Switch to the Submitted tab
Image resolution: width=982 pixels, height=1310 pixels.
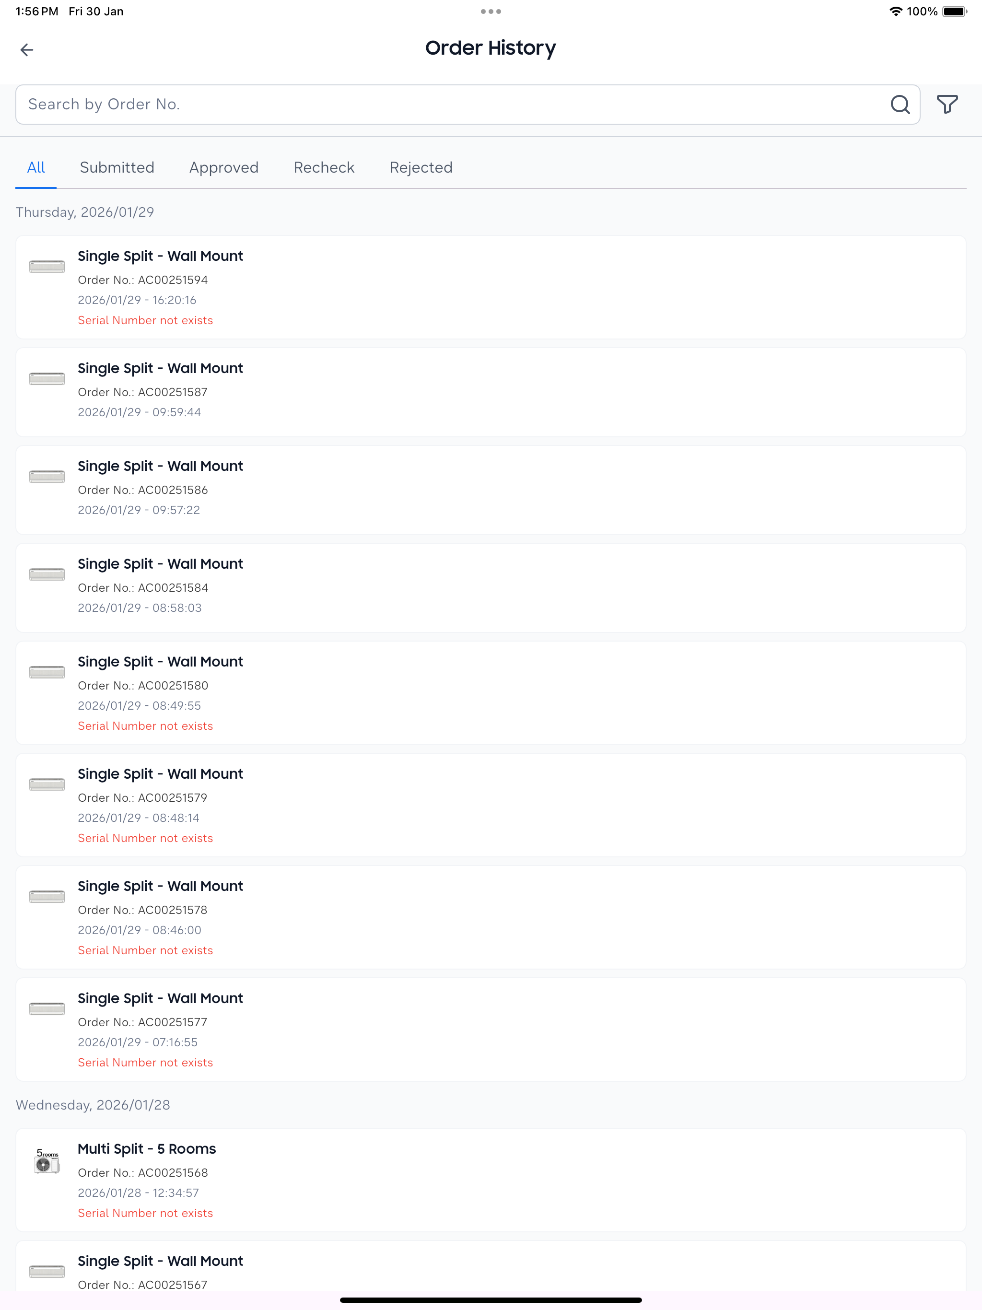(x=117, y=168)
